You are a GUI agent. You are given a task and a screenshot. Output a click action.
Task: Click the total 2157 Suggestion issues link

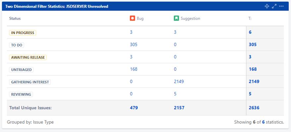coord(179,108)
